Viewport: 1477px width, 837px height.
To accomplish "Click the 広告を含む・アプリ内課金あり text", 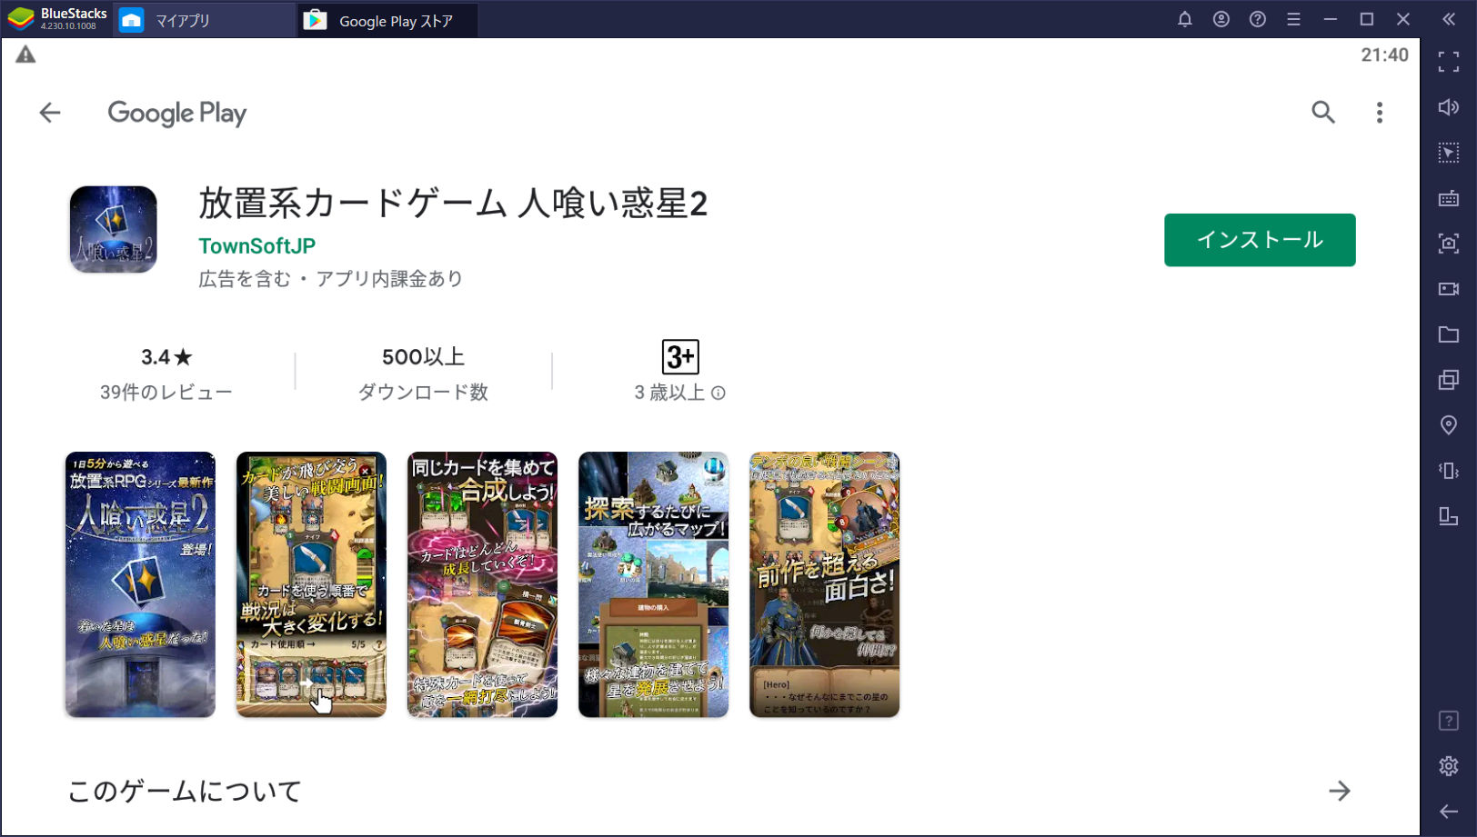I will [331, 279].
